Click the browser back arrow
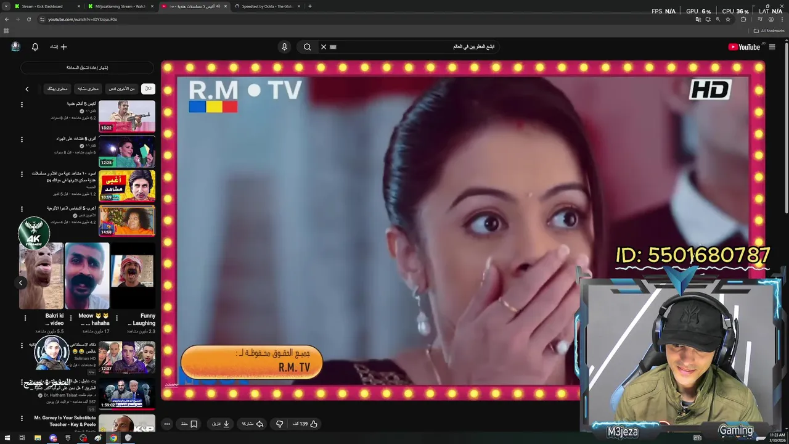Viewport: 789px width, 444px height. (x=7, y=19)
